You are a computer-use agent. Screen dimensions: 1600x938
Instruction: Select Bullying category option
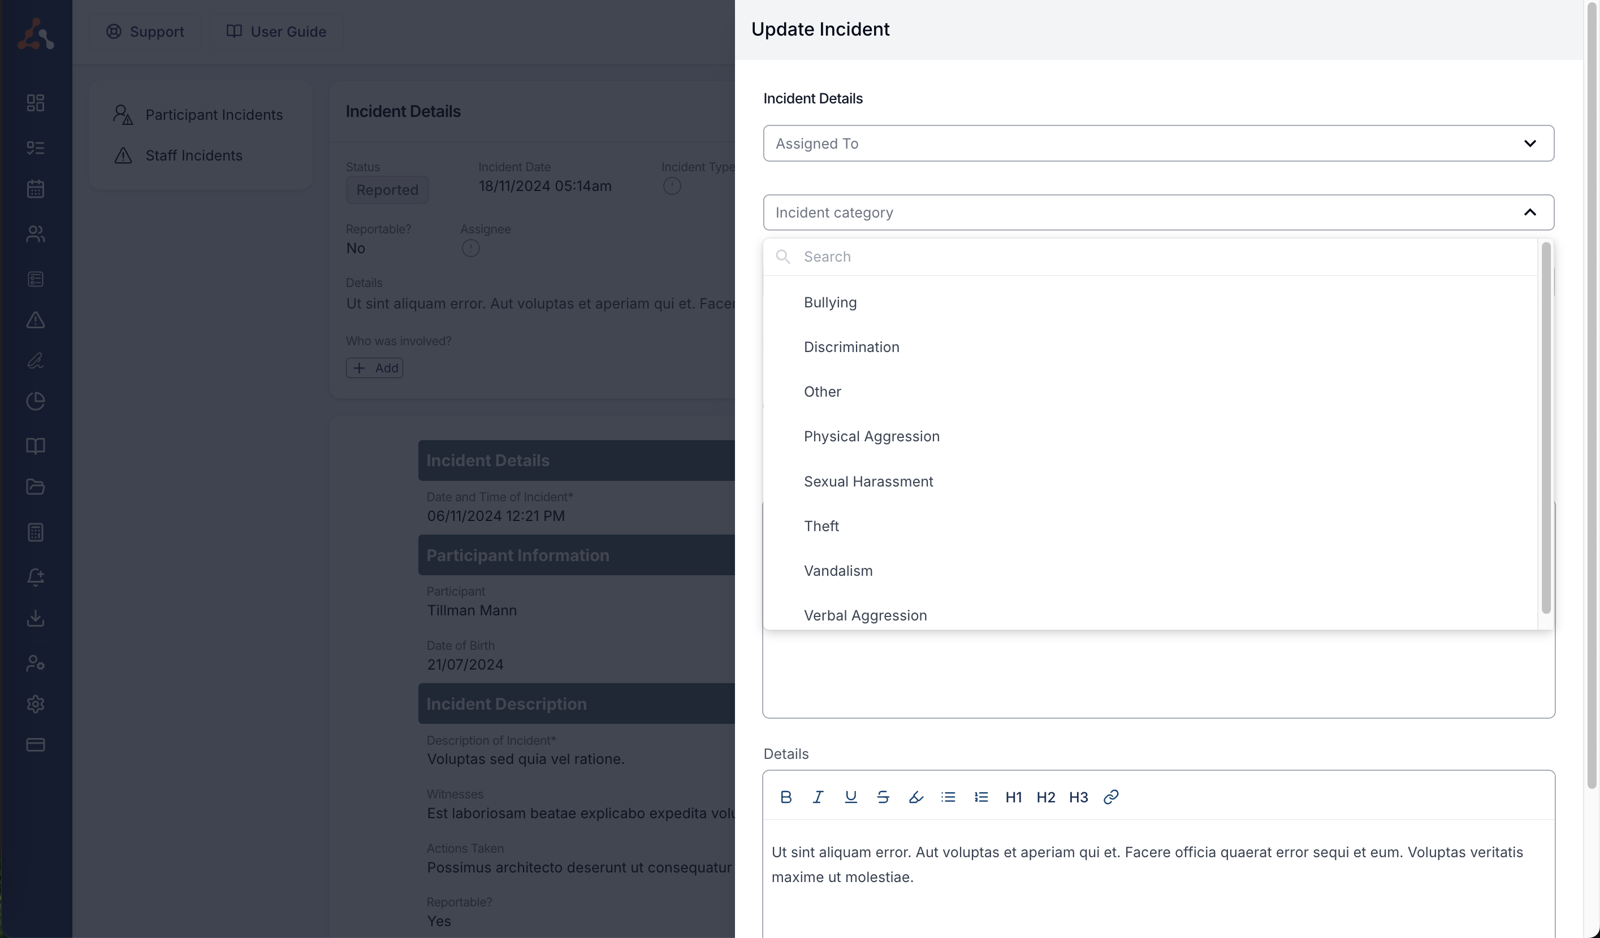(x=1150, y=303)
